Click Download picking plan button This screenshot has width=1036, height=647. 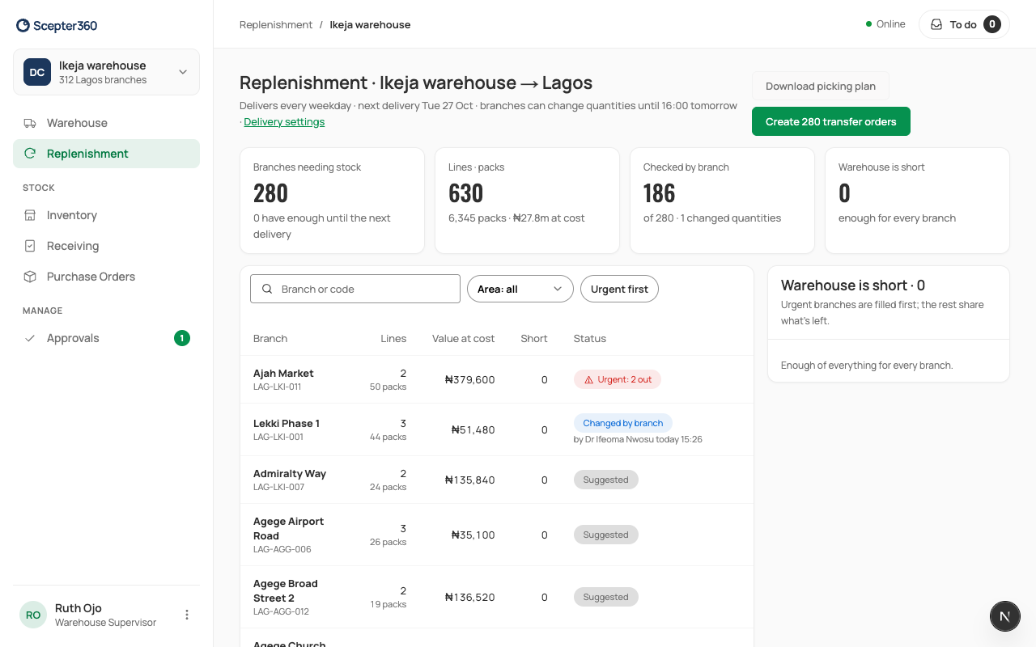[821, 86]
